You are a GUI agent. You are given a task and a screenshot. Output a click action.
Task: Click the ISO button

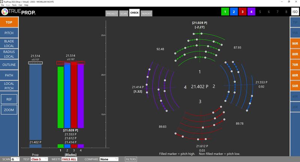(294, 12)
